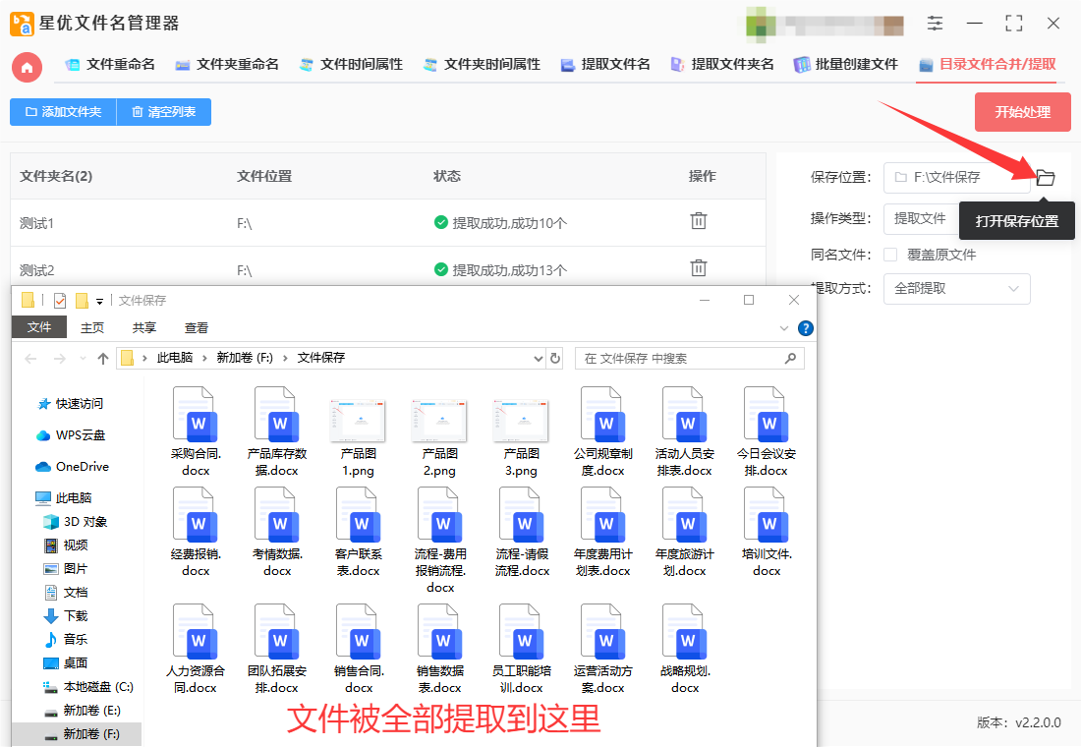This screenshot has height=747, width=1081.
Task: Toggle 覆盖原文件 checkbox
Action: 890,255
